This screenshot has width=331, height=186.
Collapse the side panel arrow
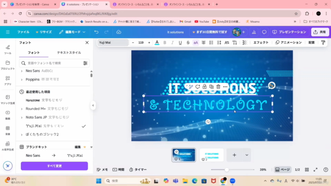tap(93, 105)
